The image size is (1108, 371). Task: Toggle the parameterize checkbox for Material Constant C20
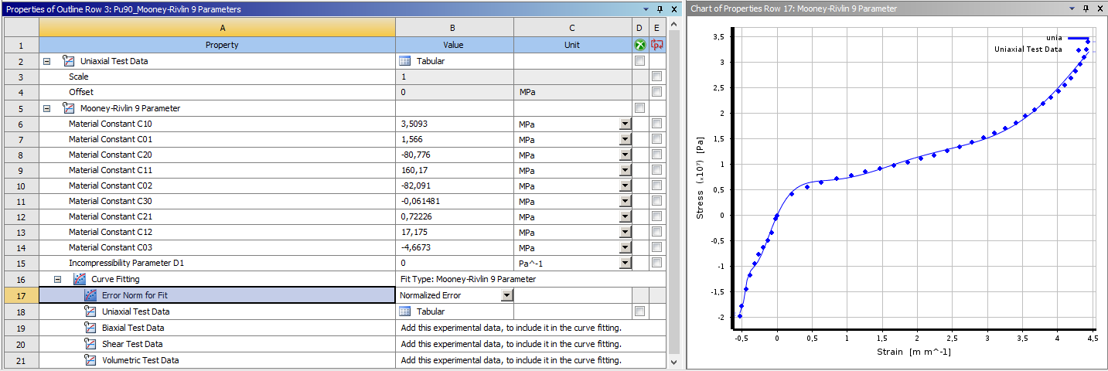656,155
